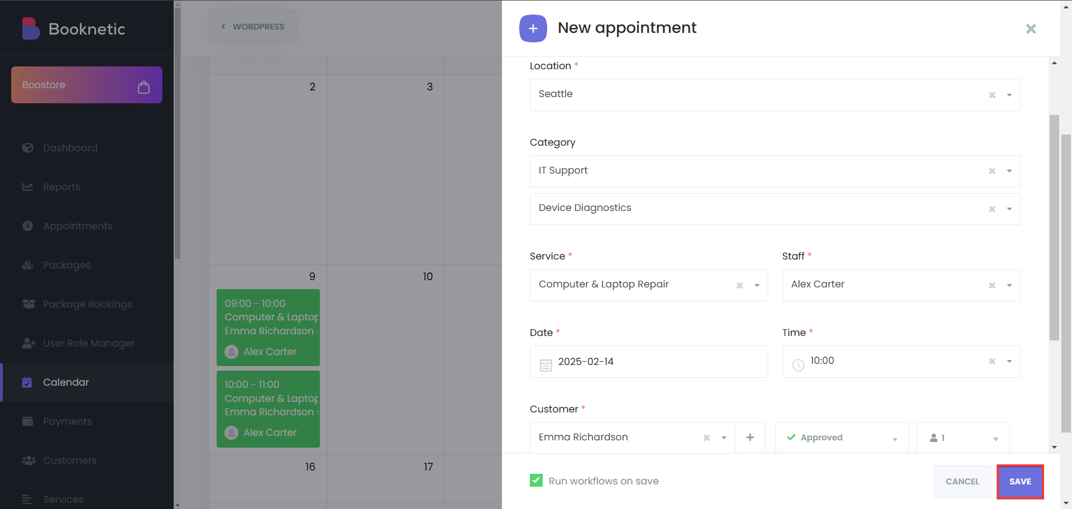The height and width of the screenshot is (509, 1072).
Task: Open the Approved status dropdown
Action: click(842, 438)
